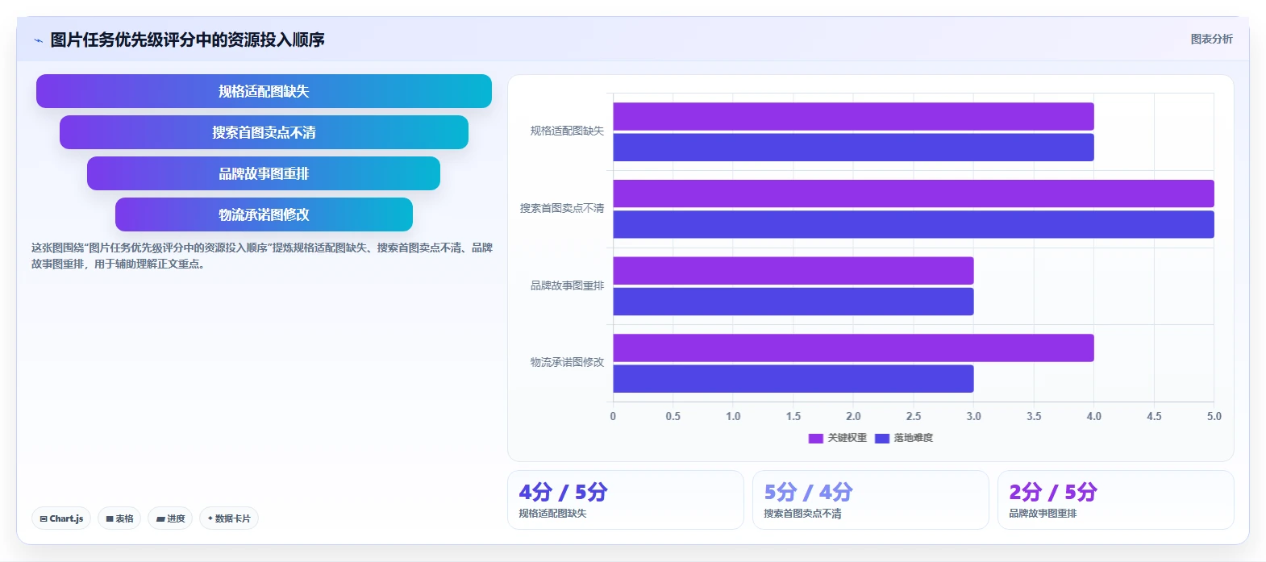
Task: Click the 表格 tag chip
Action: 119,518
